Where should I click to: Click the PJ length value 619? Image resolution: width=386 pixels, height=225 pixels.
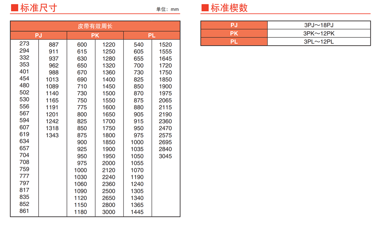[24, 134]
